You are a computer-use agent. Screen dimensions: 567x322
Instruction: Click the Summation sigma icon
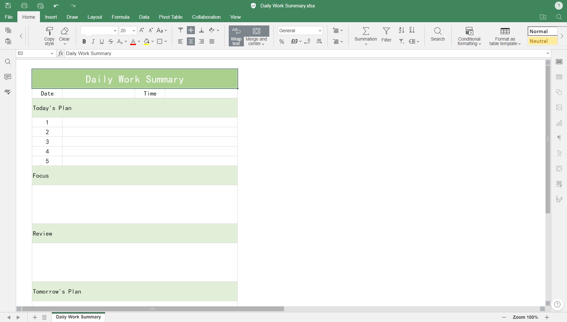(x=366, y=31)
